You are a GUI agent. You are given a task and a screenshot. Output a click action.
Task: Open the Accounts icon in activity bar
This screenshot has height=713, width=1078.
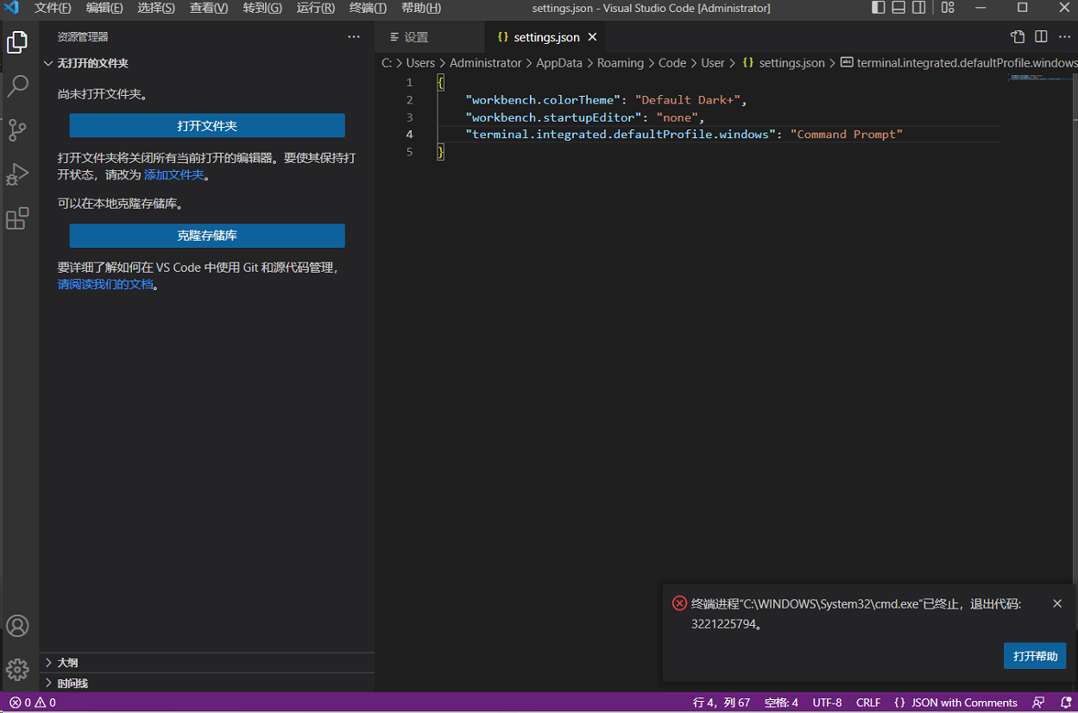click(x=17, y=626)
